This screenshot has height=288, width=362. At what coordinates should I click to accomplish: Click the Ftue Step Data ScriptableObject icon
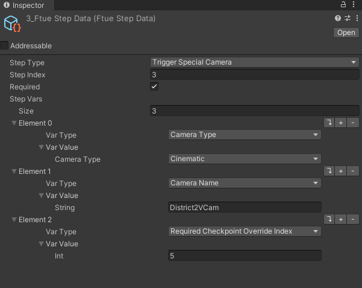tap(13, 24)
